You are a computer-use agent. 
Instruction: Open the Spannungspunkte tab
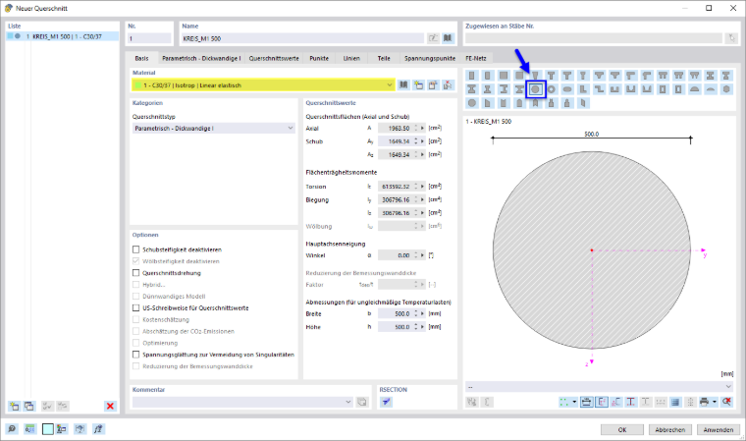(x=430, y=58)
